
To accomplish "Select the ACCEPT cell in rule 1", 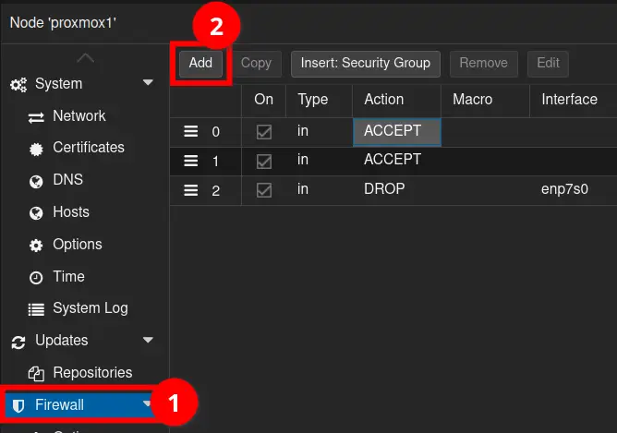I will (x=396, y=161).
